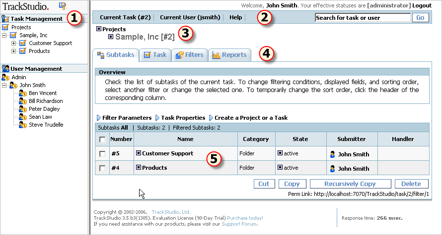This screenshot has width=442, height=235.
Task: Click the Peter Dagley user icon
Action: point(23,109)
